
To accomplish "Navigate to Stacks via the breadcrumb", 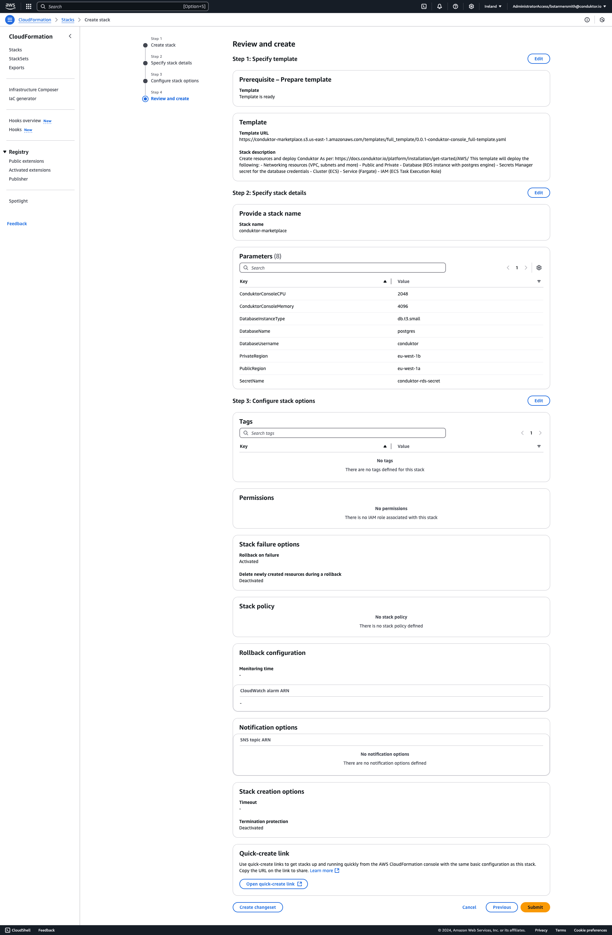I will click(68, 20).
